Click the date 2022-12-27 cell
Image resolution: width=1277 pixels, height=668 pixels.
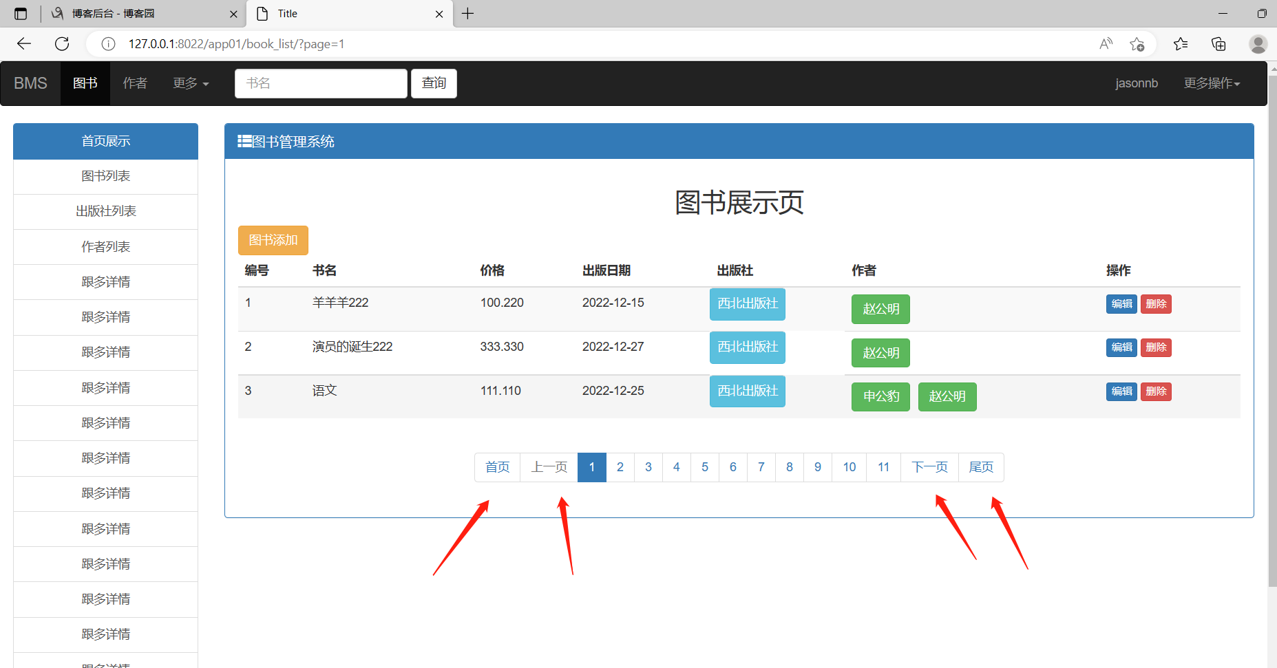(x=613, y=347)
